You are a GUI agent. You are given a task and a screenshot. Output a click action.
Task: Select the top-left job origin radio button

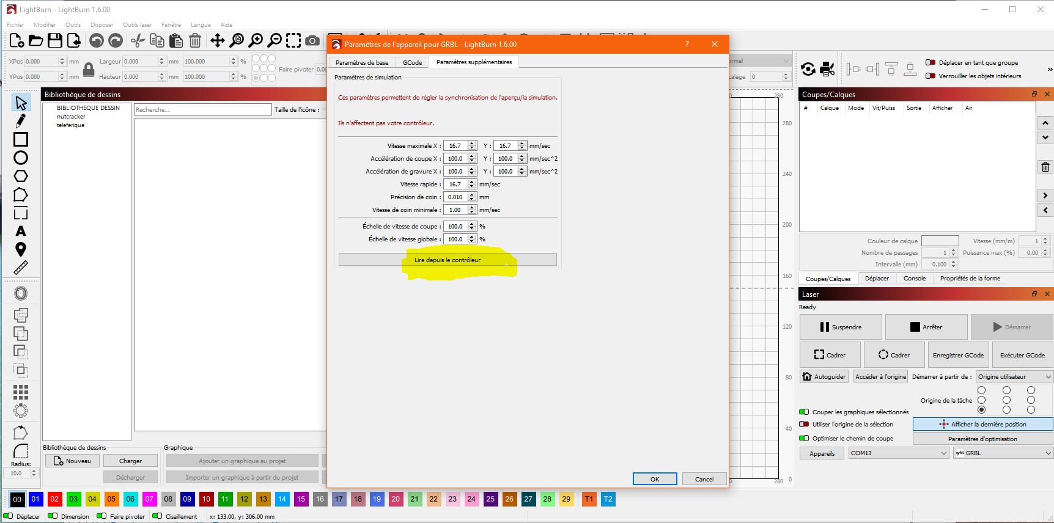[981, 390]
